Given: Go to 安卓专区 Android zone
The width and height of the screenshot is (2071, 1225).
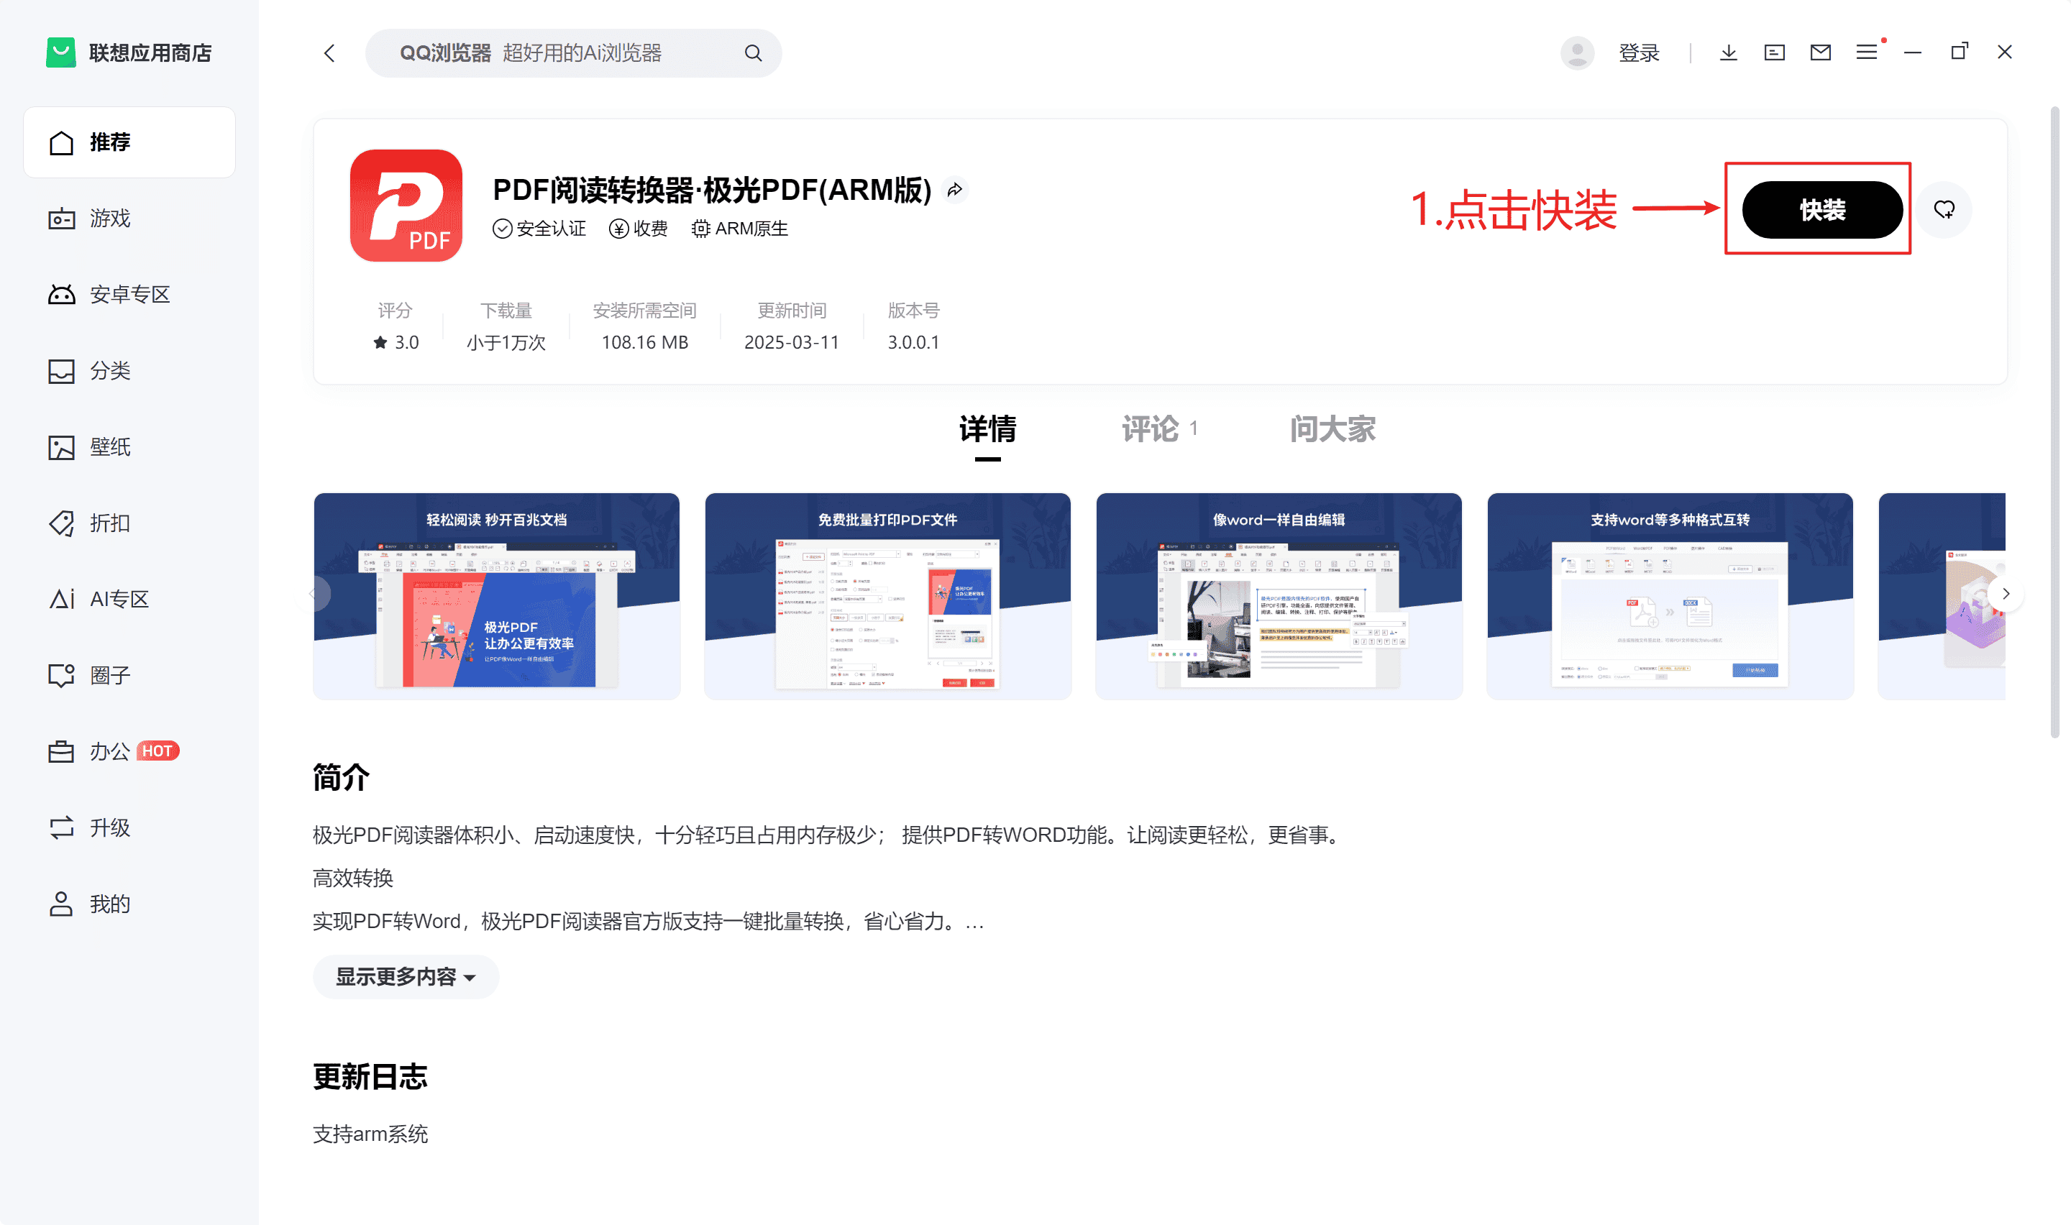Looking at the screenshot, I should coord(129,295).
